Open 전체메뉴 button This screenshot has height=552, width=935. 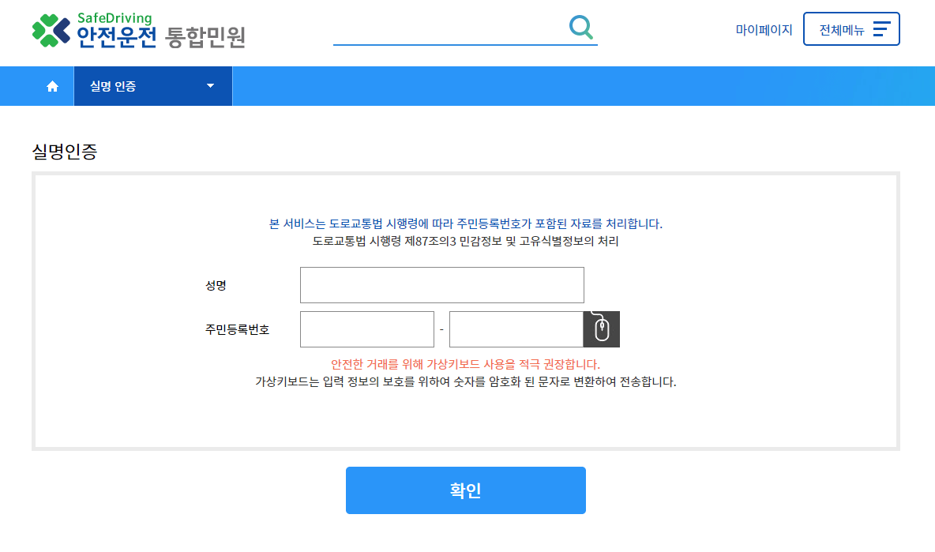851,28
